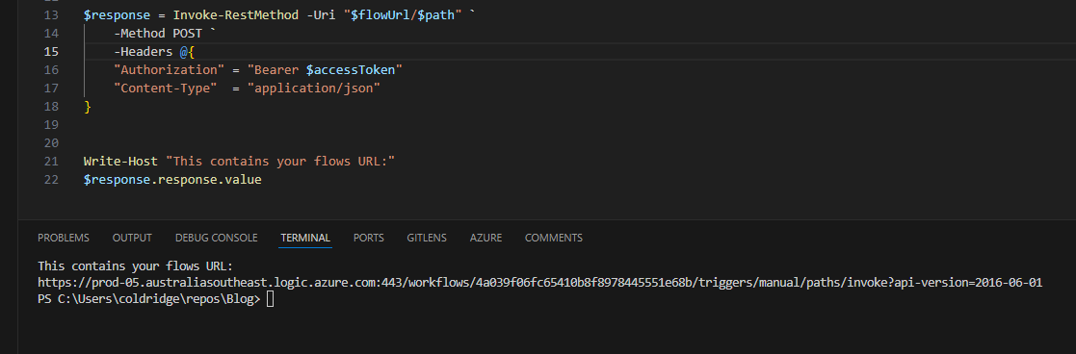Open the PORTS tab
Image resolution: width=1076 pixels, height=354 pixels.
coord(369,238)
